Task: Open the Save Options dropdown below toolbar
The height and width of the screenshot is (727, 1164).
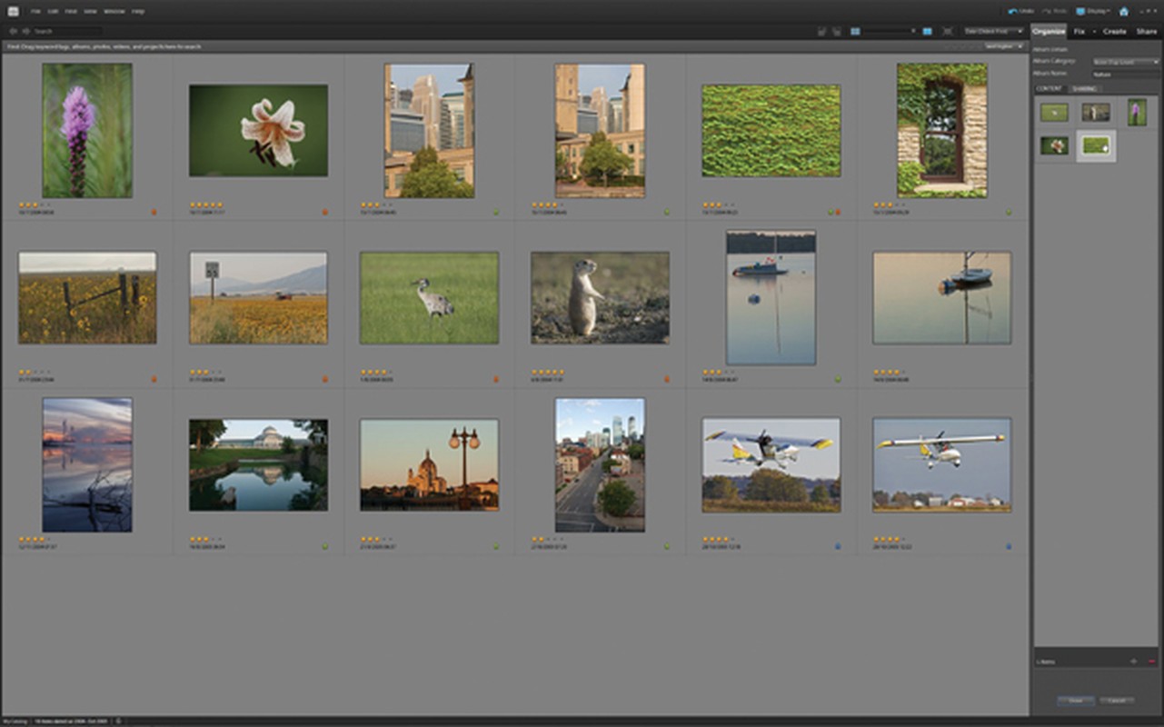Action: click(1003, 45)
